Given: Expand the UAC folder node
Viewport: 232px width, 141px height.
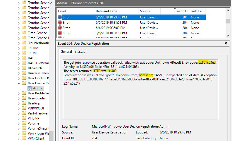Looking at the screenshot, I should pos(19,58).
